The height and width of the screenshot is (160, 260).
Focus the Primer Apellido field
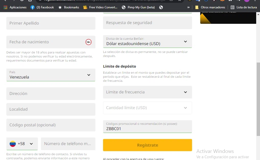pos(51,23)
